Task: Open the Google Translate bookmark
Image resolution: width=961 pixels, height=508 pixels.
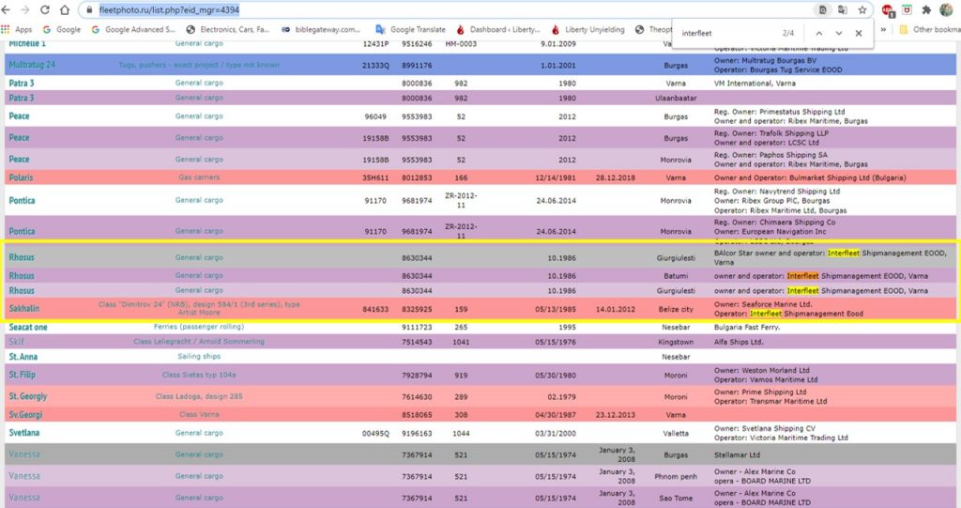Action: coord(411,29)
